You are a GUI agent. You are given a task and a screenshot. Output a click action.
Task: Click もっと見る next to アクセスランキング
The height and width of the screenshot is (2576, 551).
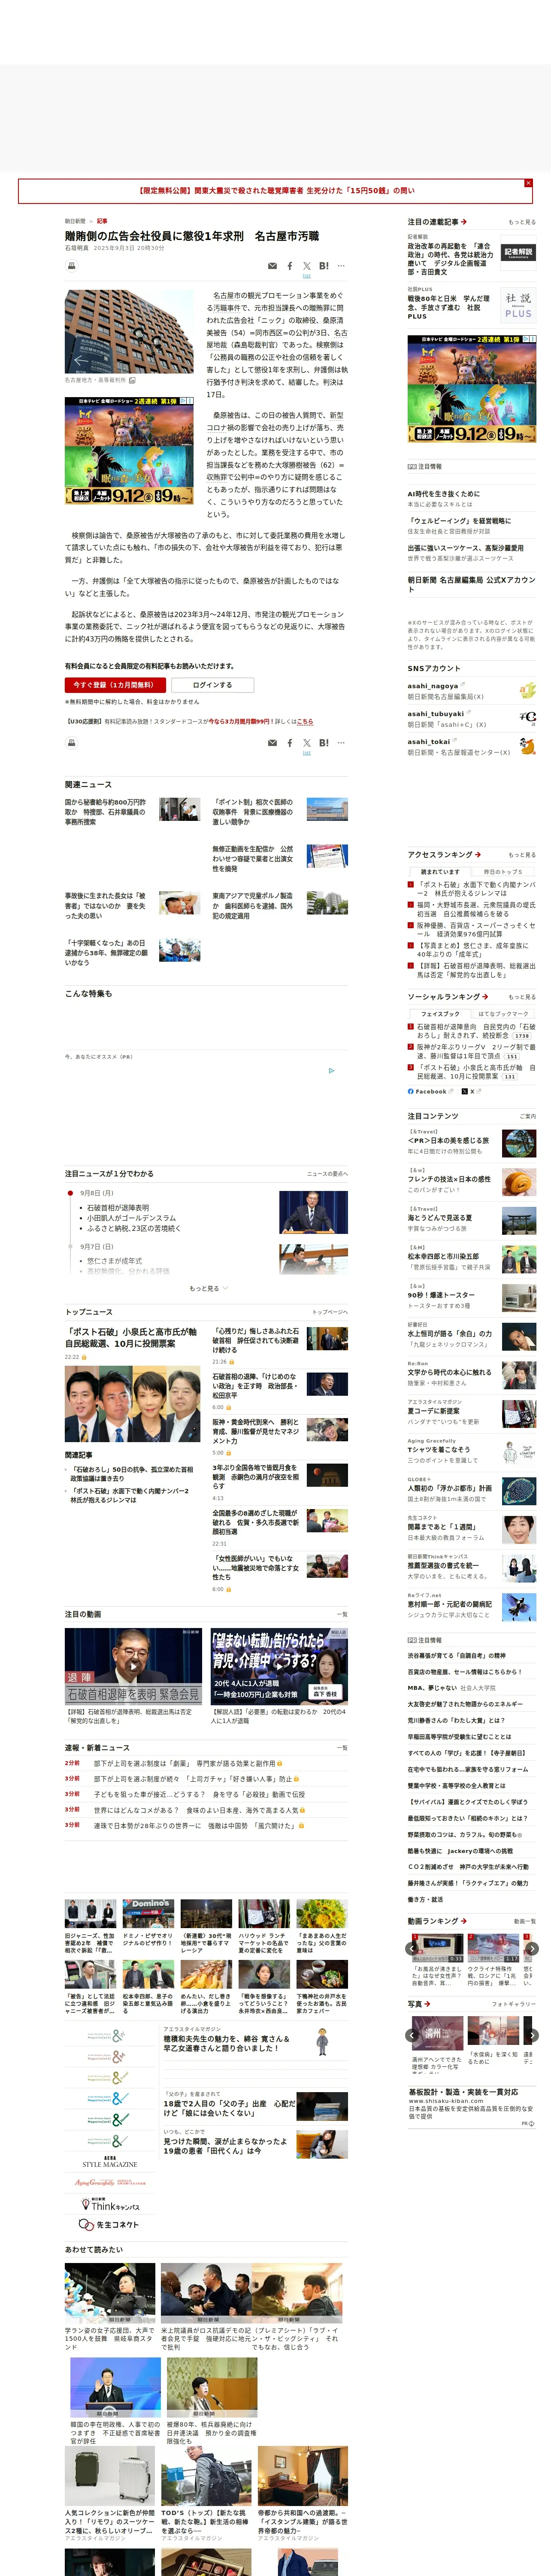521,855
